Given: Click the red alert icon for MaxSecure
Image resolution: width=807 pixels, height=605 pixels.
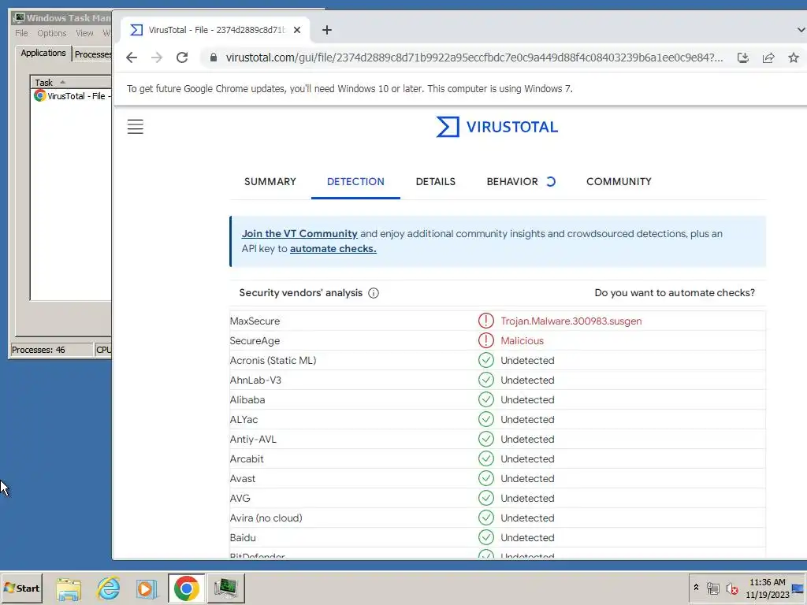Looking at the screenshot, I should click(x=485, y=321).
